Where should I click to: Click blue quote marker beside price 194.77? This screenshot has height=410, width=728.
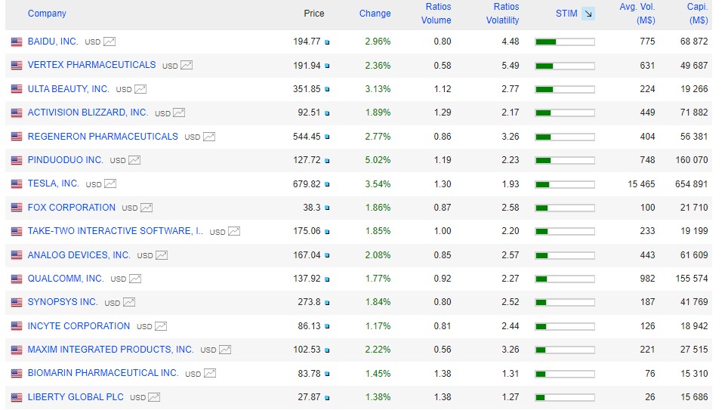327,42
